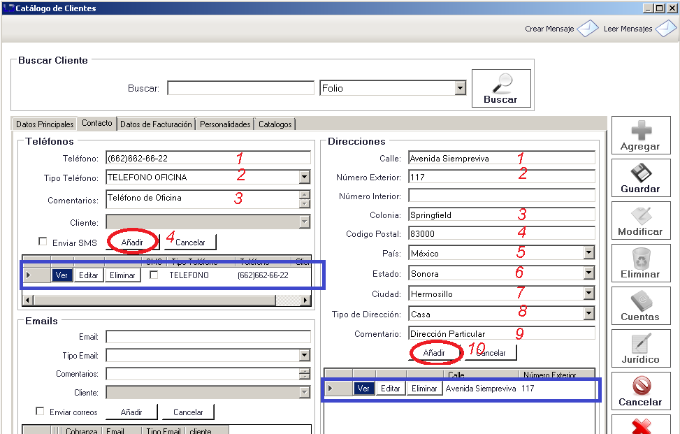Toggle the Enviar correos checkbox

(x=40, y=410)
